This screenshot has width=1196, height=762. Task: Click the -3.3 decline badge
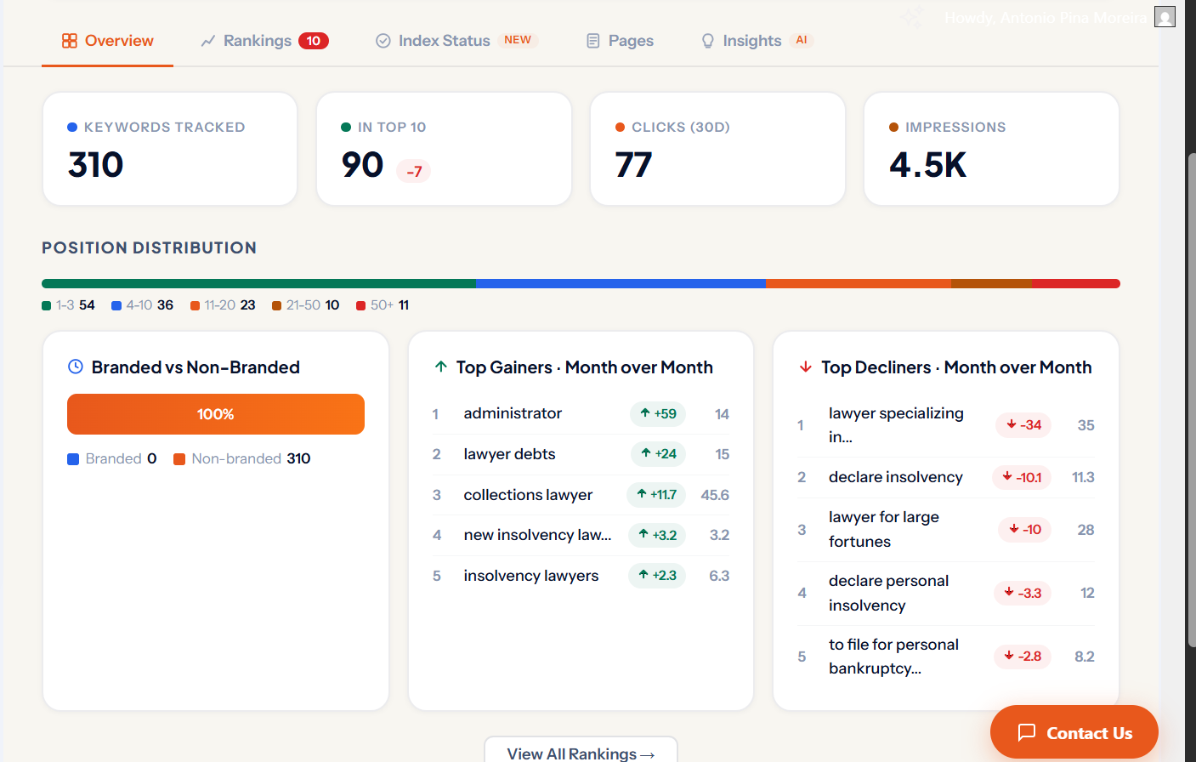(x=1023, y=593)
